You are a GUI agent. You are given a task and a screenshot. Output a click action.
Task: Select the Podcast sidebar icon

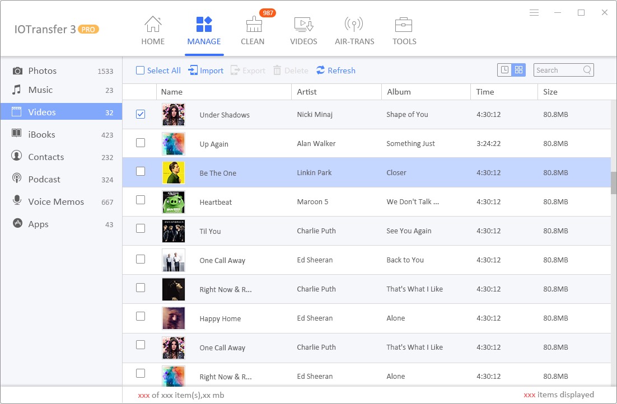click(x=17, y=179)
